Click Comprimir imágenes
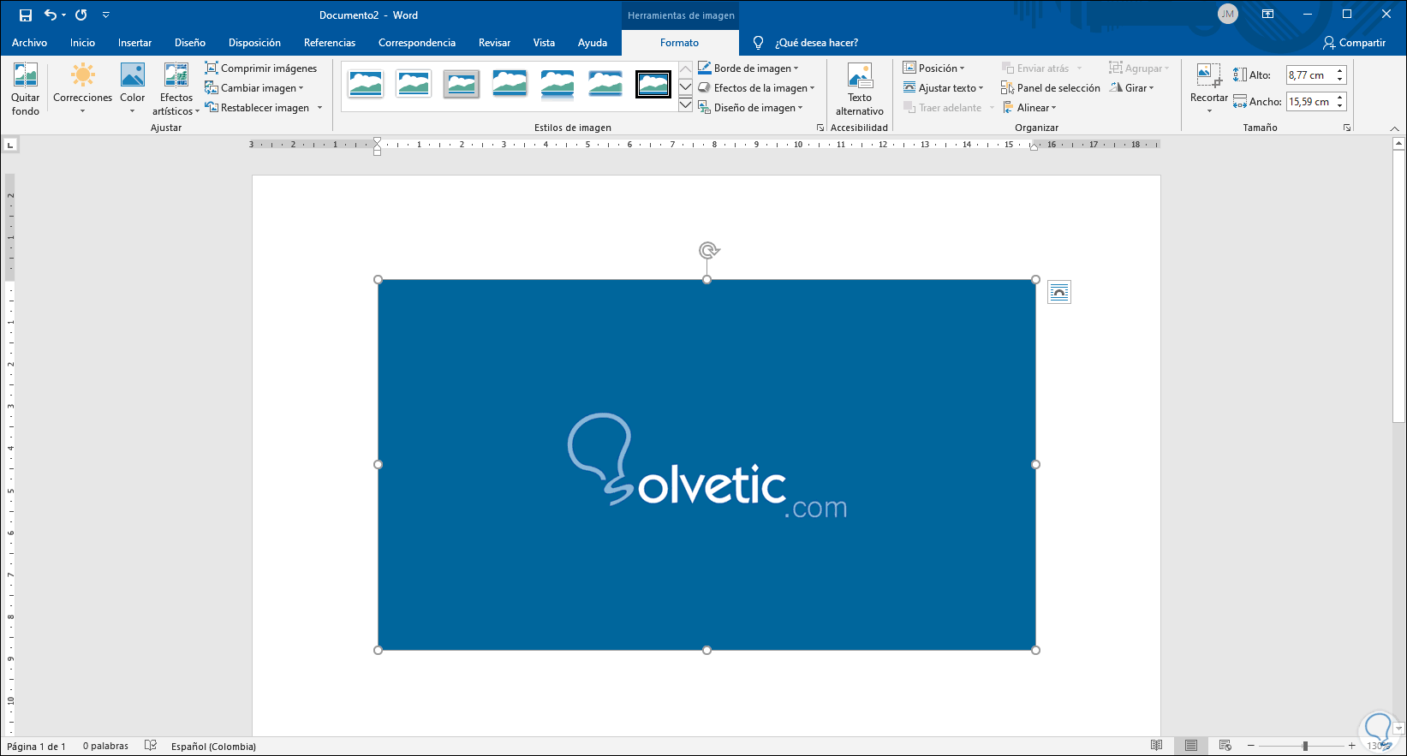1407x756 pixels. [x=261, y=68]
